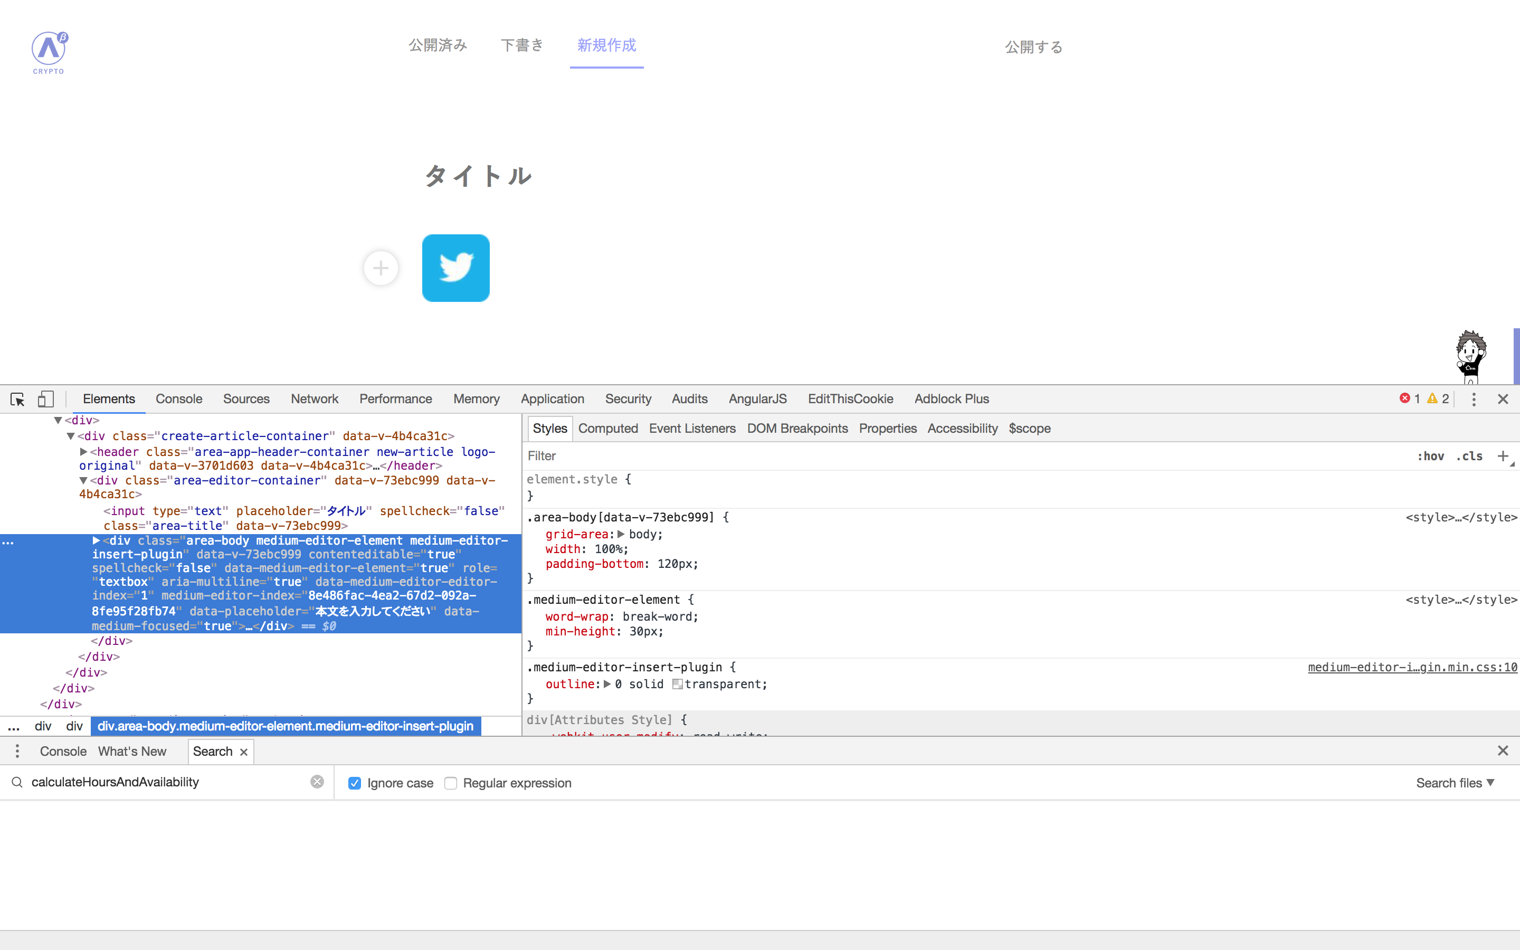This screenshot has width=1520, height=950.
Task: Click the transparent outline color swatch
Action: point(677,684)
